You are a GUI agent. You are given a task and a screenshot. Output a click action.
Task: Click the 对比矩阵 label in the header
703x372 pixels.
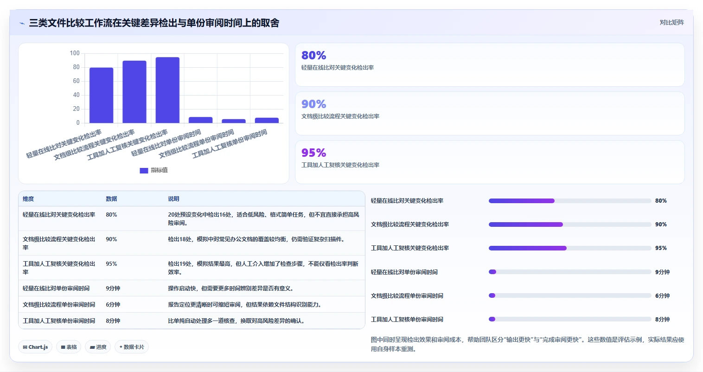pos(671,22)
